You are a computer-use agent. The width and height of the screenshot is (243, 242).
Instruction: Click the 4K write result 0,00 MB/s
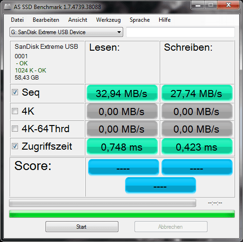coord(197,111)
